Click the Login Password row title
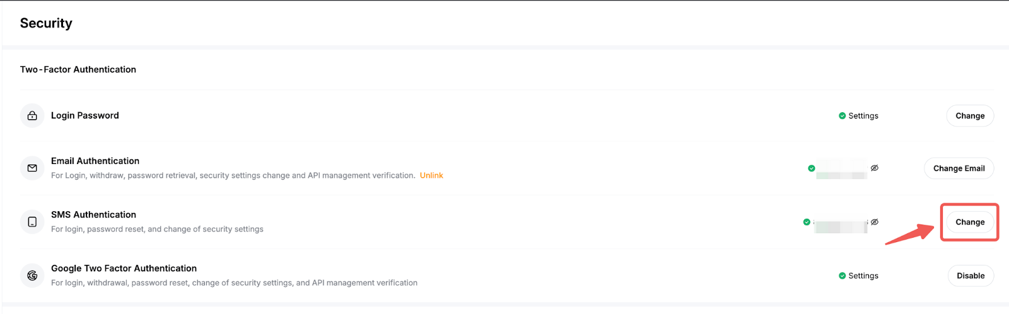The height and width of the screenshot is (314, 1009). [x=85, y=115]
